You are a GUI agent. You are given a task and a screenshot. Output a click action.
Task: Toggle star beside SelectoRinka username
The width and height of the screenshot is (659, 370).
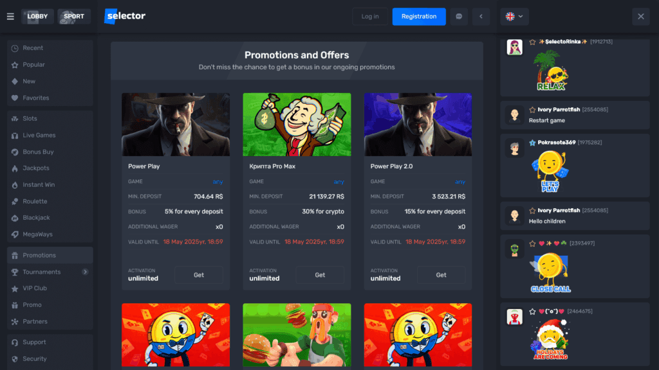pyautogui.click(x=532, y=42)
